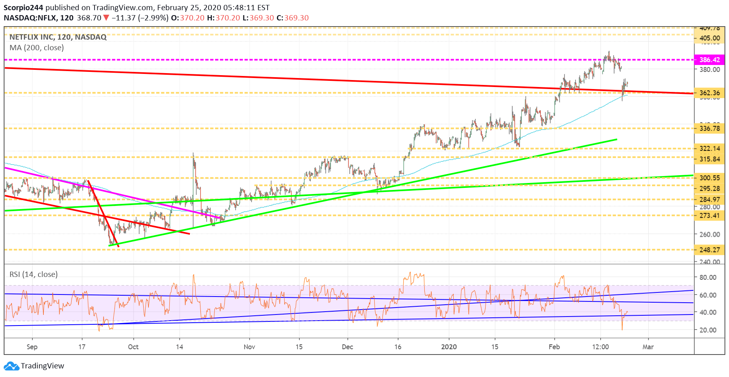Click the RSI 60.00 axis value
Image resolution: width=729 pixels, height=377 pixels.
pyautogui.click(x=708, y=295)
